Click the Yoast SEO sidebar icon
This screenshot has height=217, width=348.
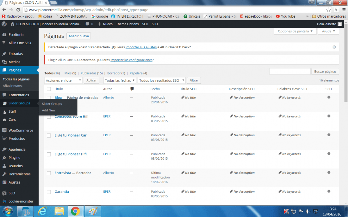4,193
